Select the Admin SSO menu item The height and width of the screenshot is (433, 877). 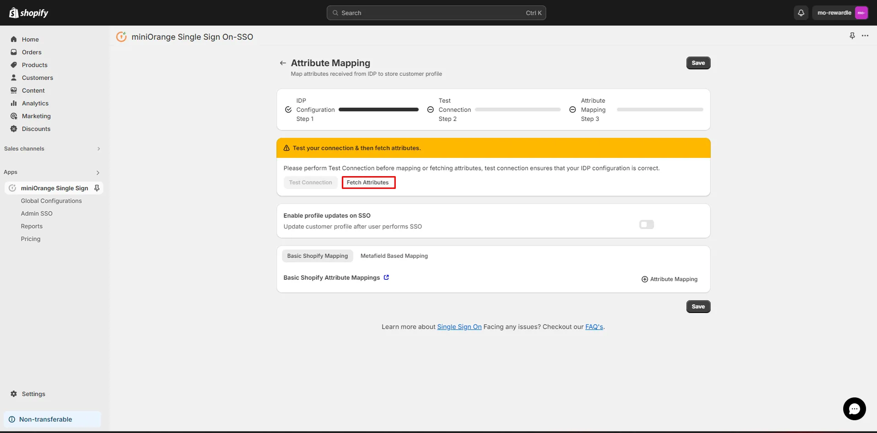tap(37, 213)
